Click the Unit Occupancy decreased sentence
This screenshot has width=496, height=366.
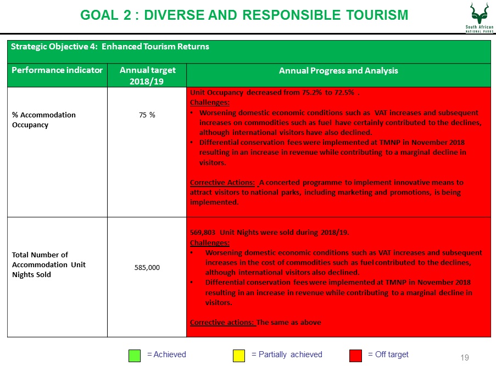point(275,92)
